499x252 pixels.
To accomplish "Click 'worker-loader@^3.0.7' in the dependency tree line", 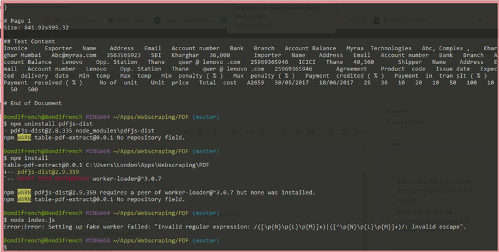I will 127,179.
